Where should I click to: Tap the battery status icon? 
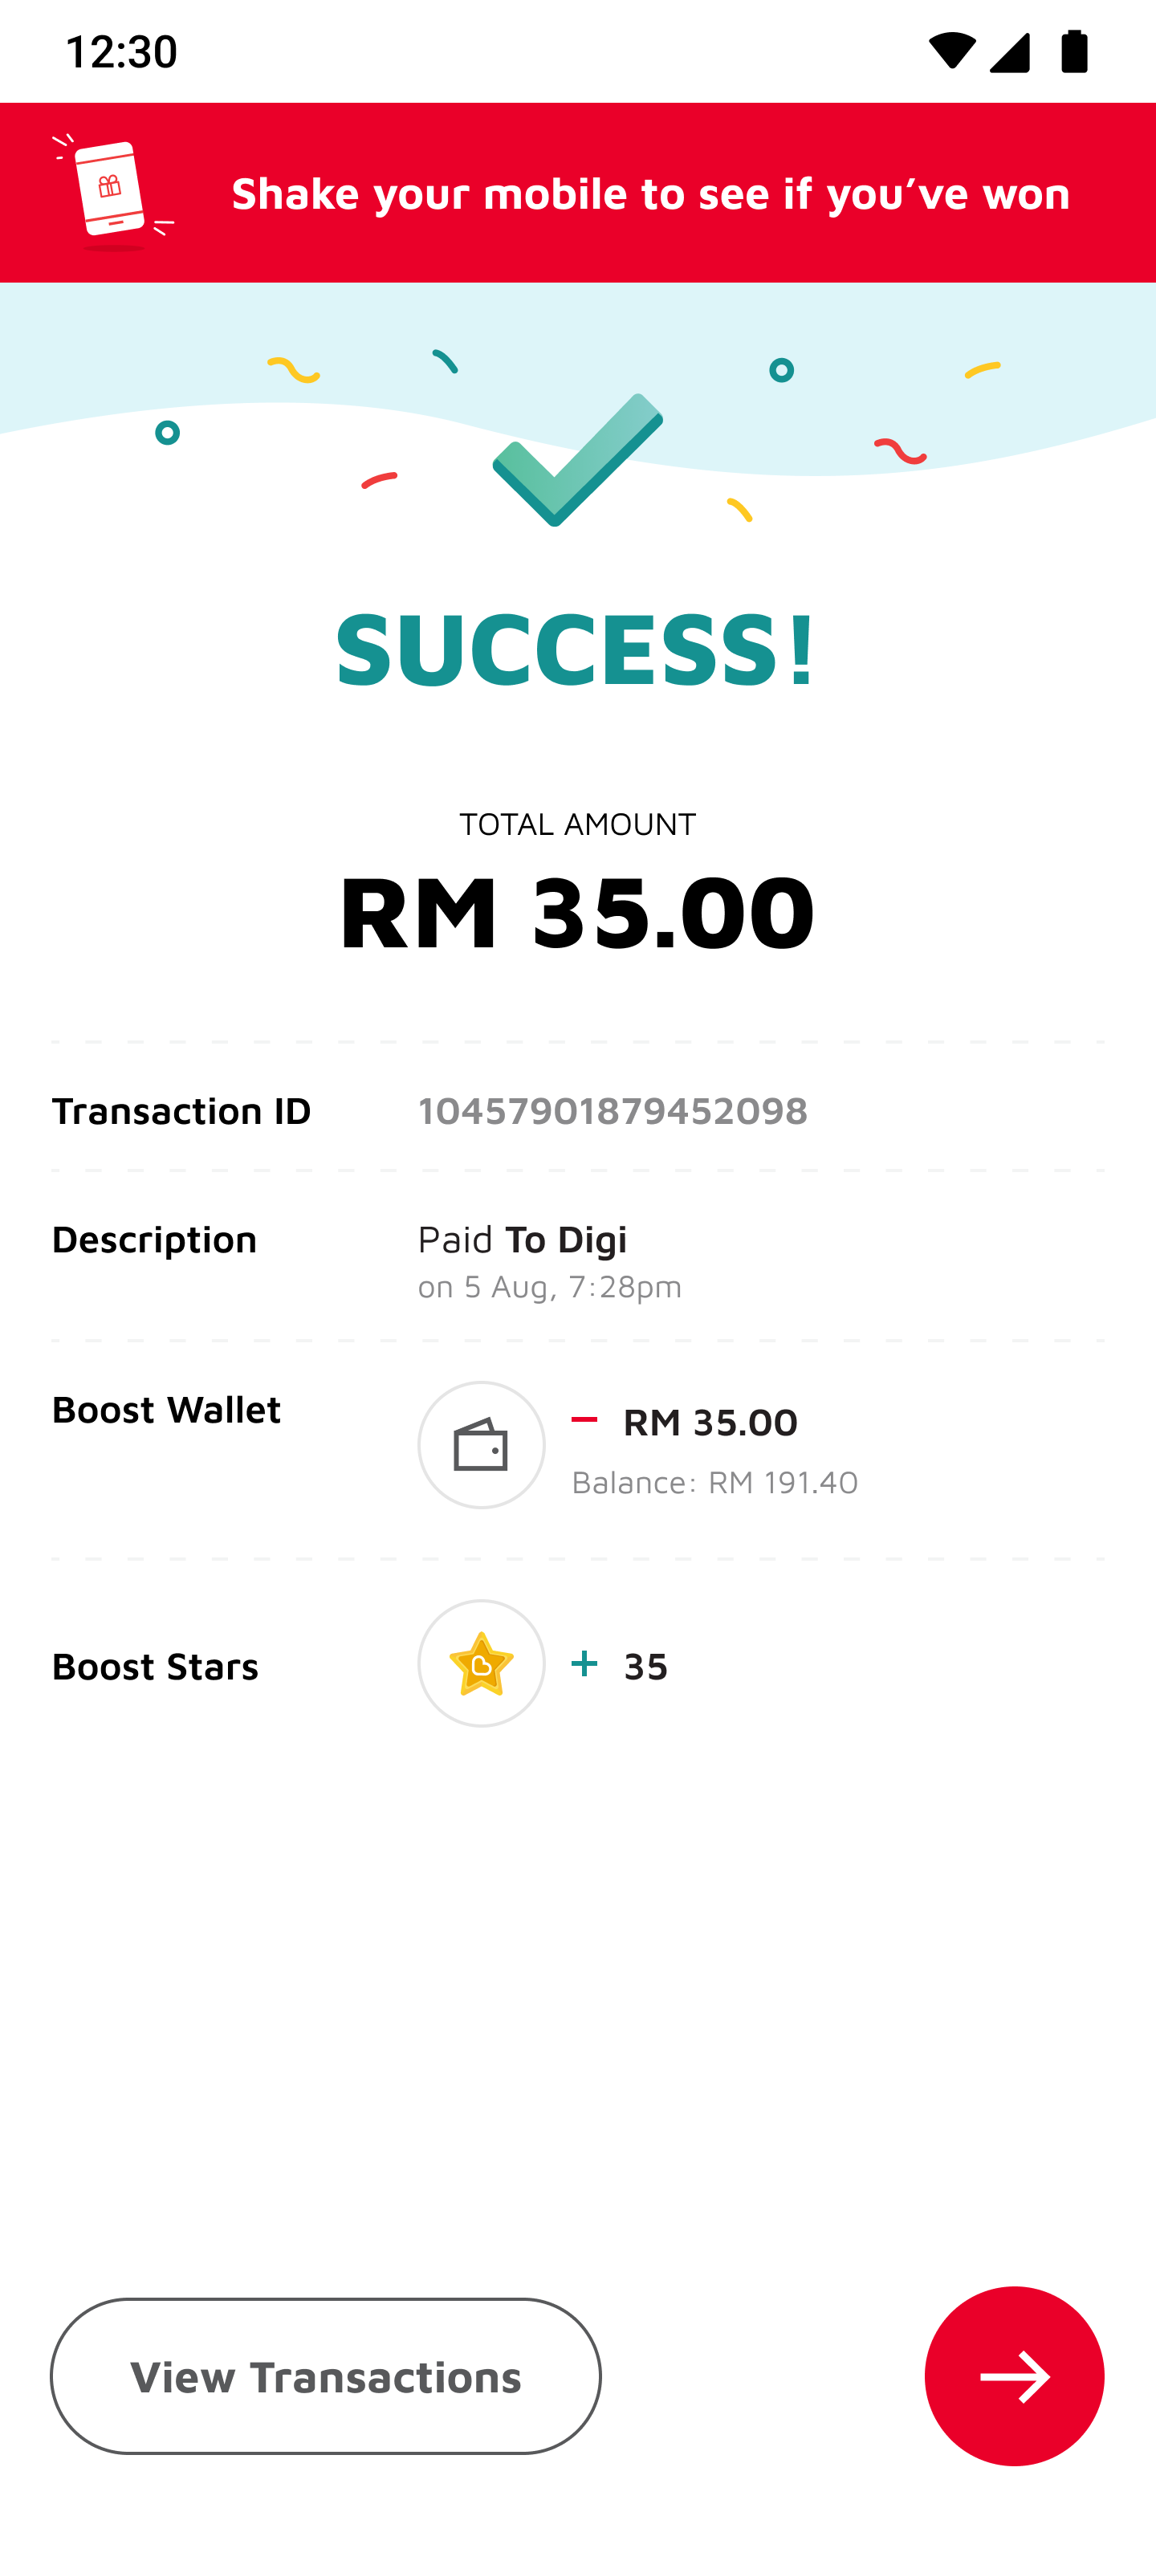point(1074,51)
